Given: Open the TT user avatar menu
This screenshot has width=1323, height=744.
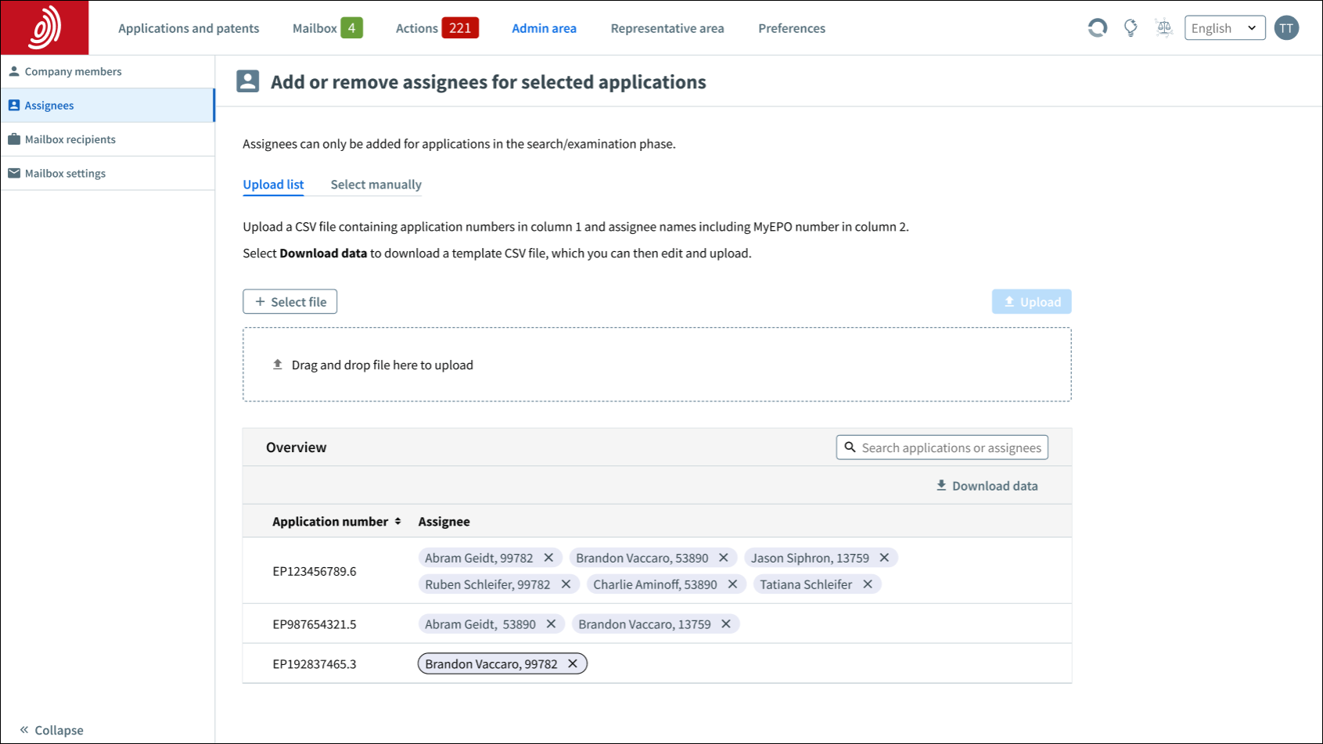Looking at the screenshot, I should pos(1286,28).
